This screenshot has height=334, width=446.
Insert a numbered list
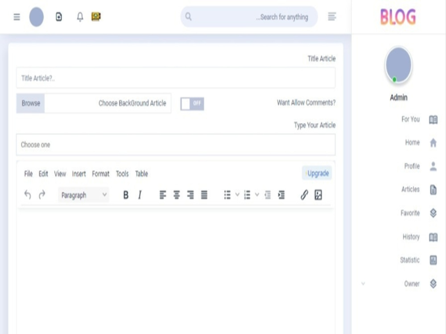tap(247, 195)
